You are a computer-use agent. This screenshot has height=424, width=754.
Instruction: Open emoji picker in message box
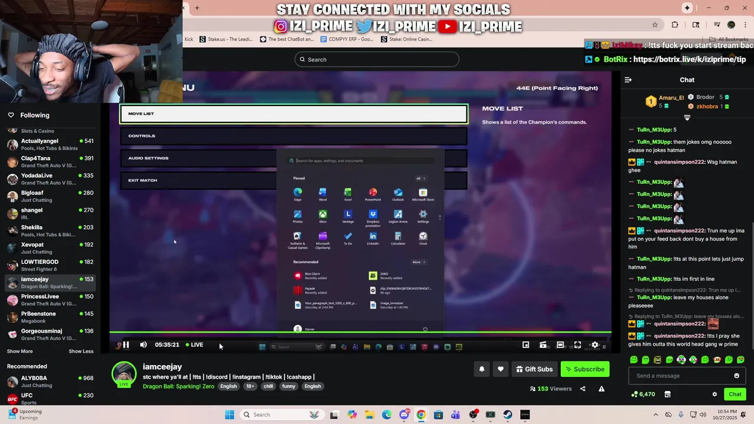point(736,376)
